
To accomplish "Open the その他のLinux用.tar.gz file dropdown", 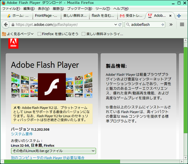I will (x=54, y=151).
